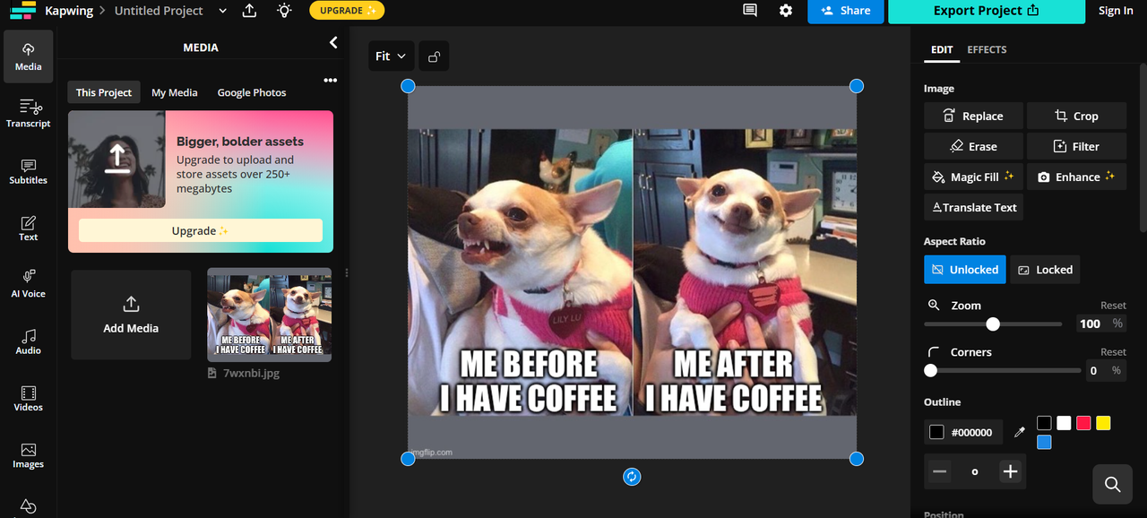Choose the blue outline color swatch

coord(1044,442)
